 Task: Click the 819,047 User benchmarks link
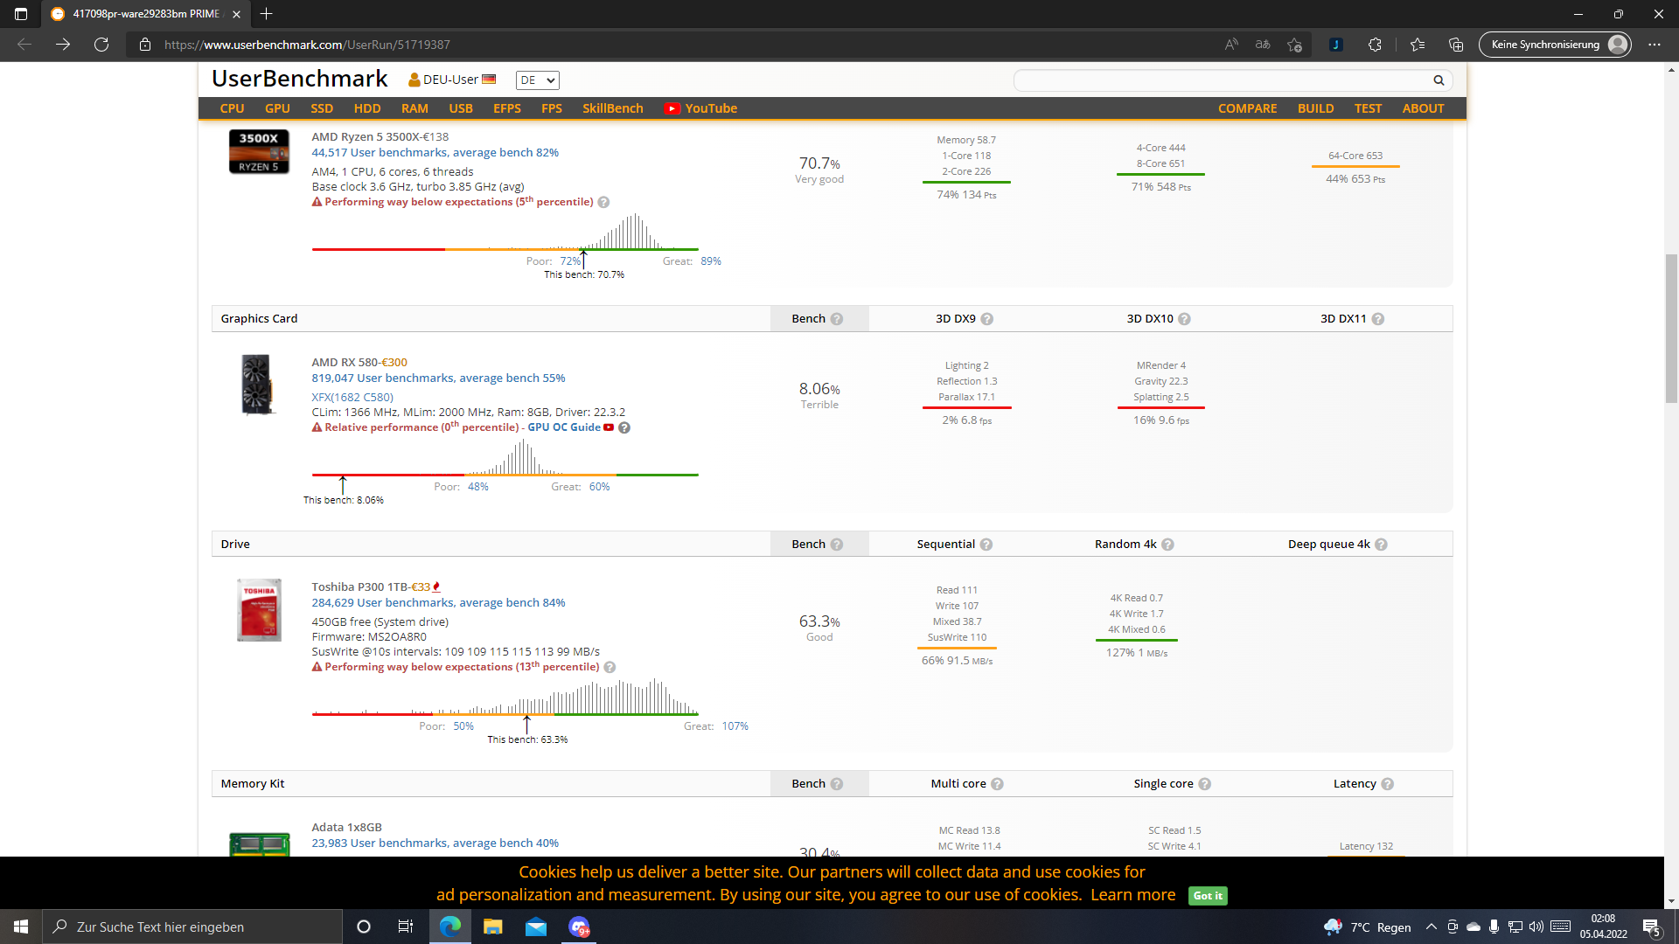(438, 378)
